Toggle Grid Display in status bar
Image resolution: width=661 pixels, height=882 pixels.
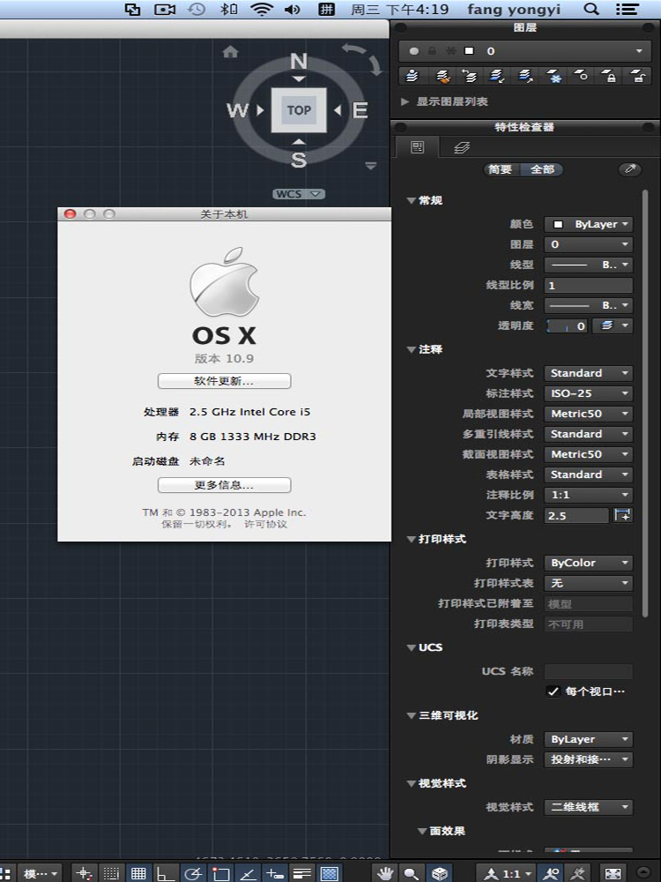tap(138, 873)
